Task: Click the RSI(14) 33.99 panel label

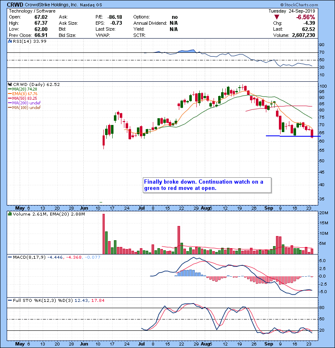Action: pos(30,41)
